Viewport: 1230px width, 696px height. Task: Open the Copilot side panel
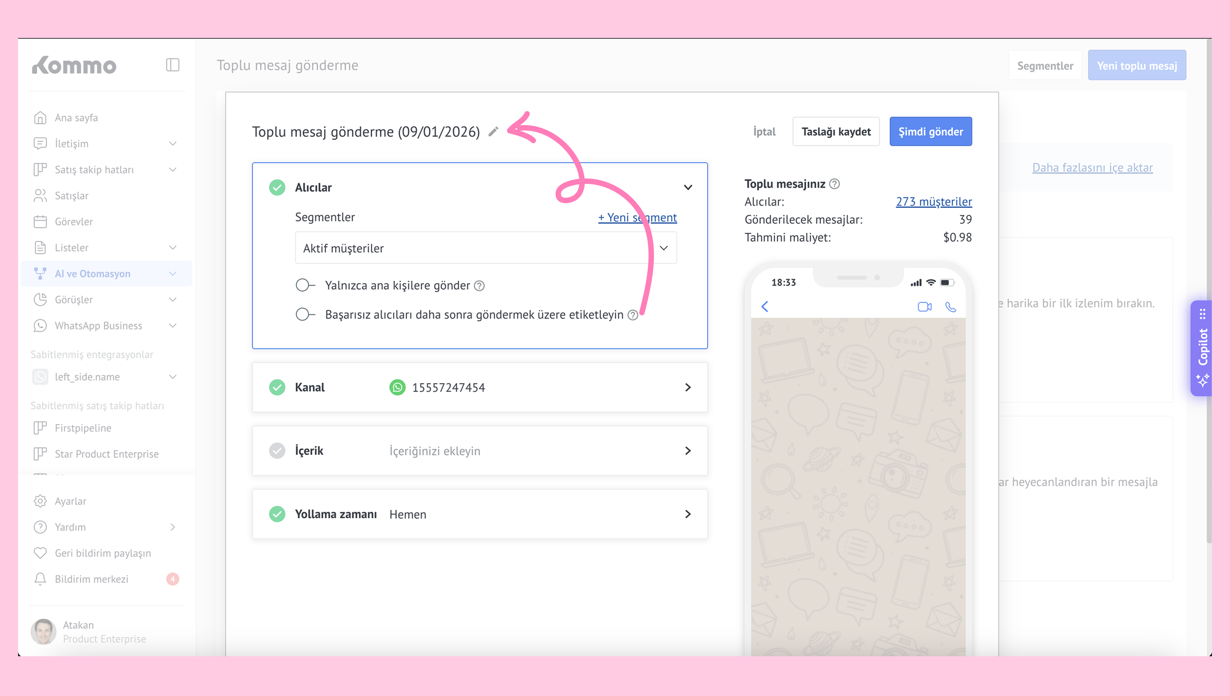click(1202, 348)
